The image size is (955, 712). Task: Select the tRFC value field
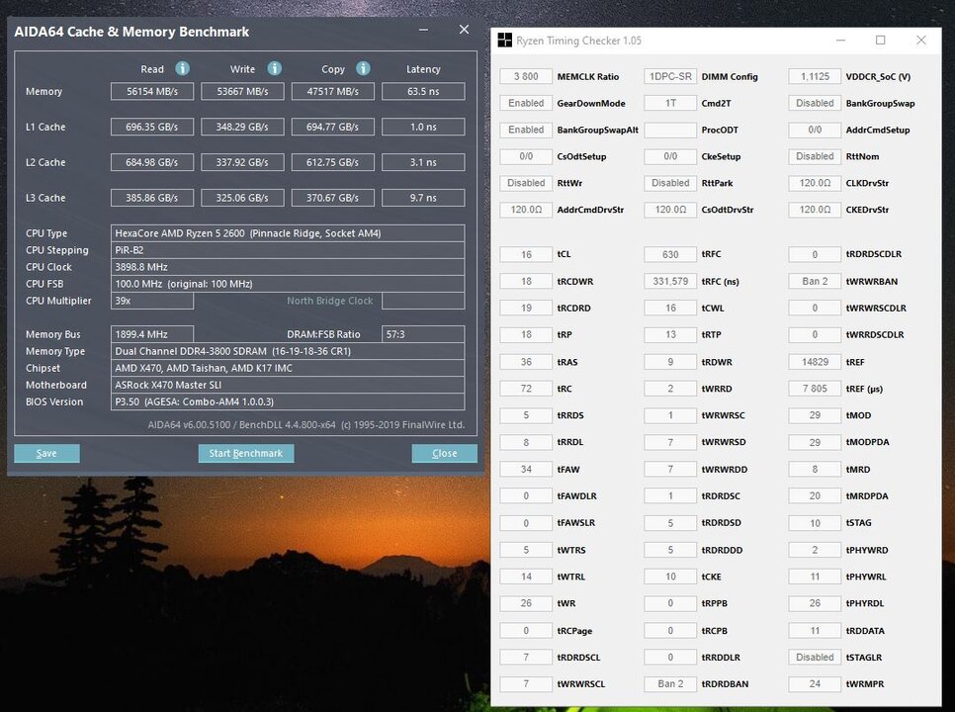[x=670, y=254]
